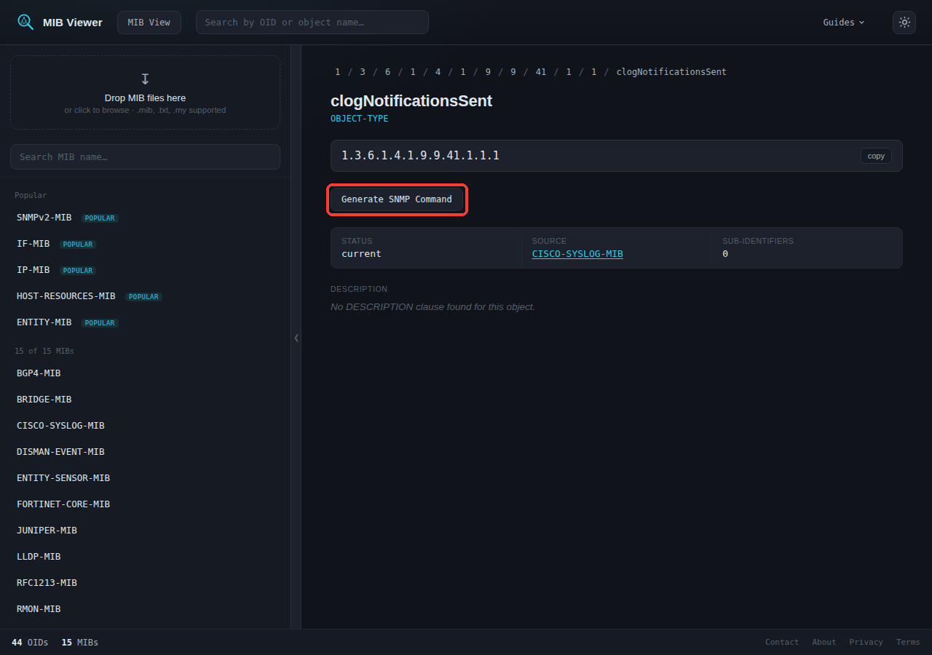The height and width of the screenshot is (655, 932).
Task: Collapse the sidebar with the chevron handle
Action: [296, 338]
